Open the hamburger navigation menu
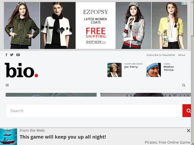 [x=7, y=85]
